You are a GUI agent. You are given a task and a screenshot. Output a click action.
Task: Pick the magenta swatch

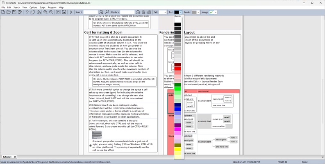tap(177, 129)
